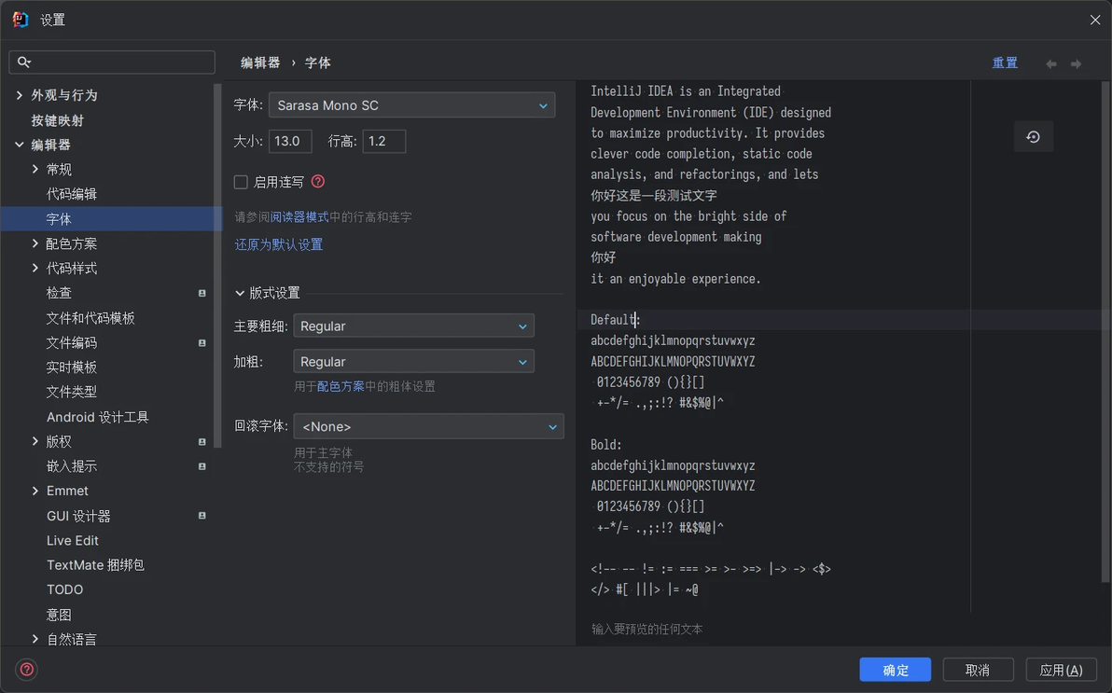Open the help button at bottom left
Image resolution: width=1112 pixels, height=693 pixels.
tap(27, 669)
